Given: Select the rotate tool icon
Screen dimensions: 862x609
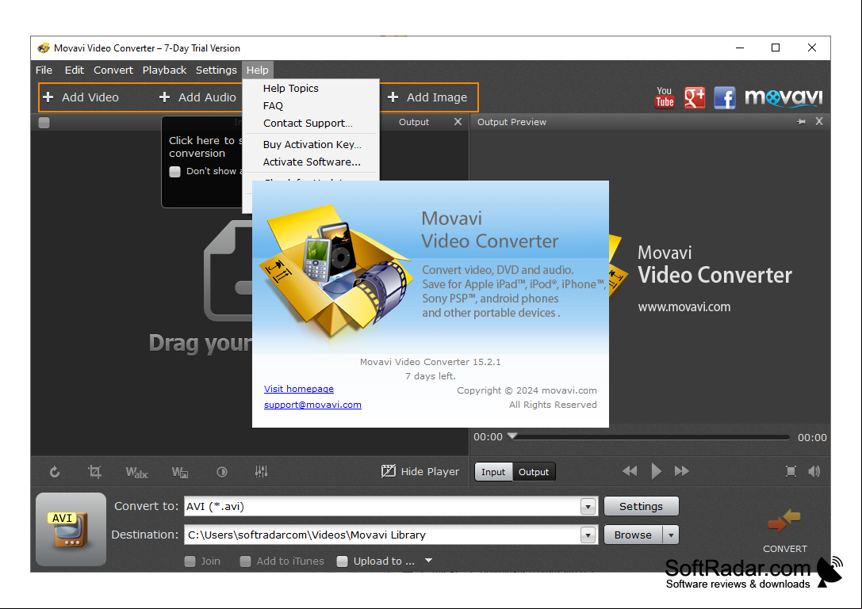Looking at the screenshot, I should [55, 472].
